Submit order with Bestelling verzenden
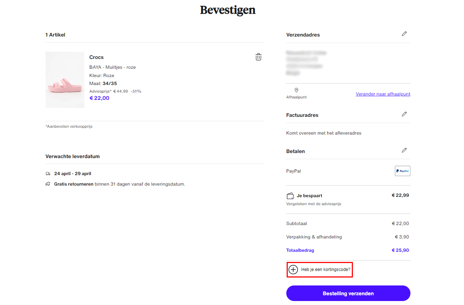Screen dimensions: 464x305 348,293
